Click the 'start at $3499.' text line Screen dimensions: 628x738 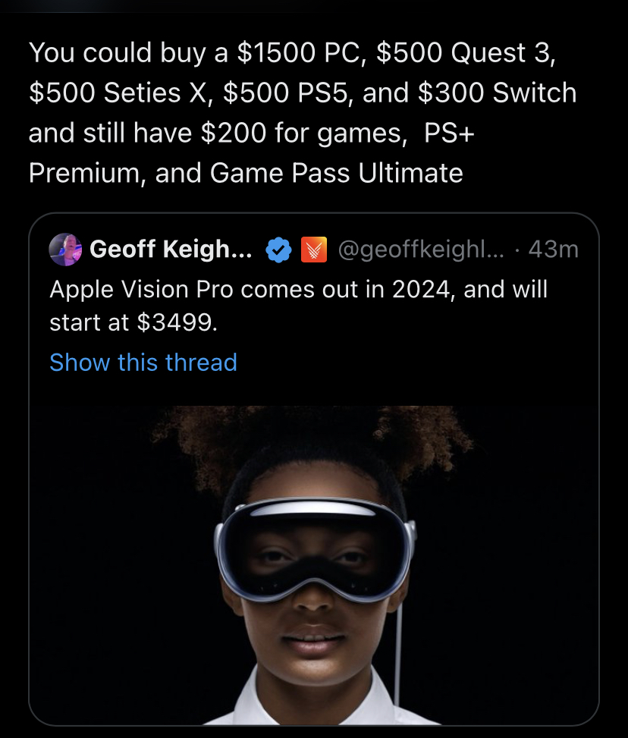[x=133, y=323]
